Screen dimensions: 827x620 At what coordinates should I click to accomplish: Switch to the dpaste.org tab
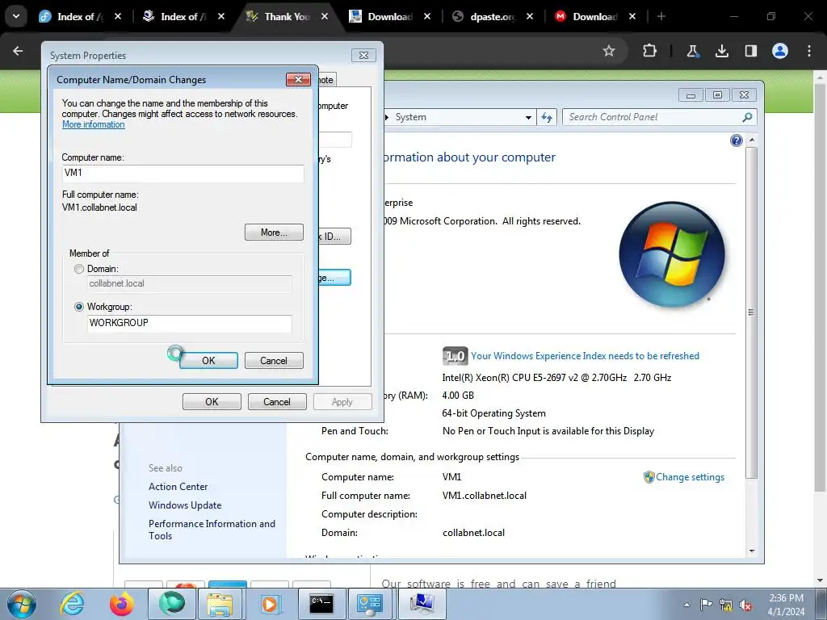[492, 16]
